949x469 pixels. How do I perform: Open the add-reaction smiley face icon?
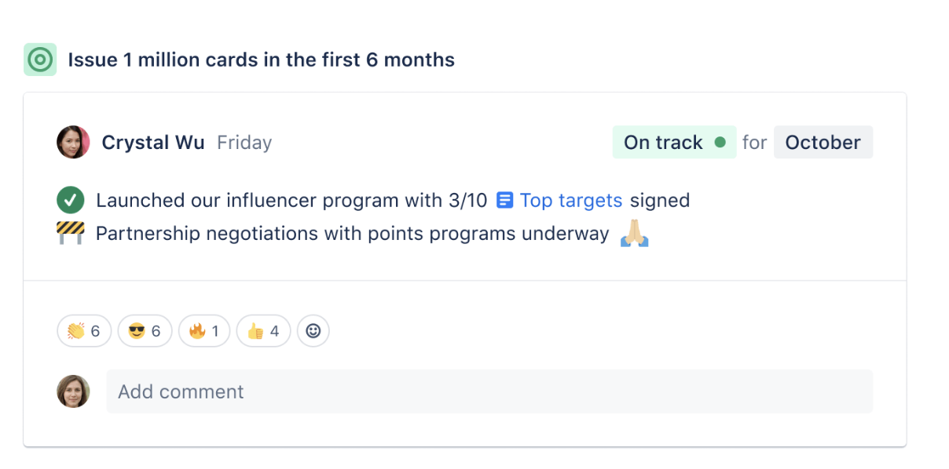tap(313, 331)
